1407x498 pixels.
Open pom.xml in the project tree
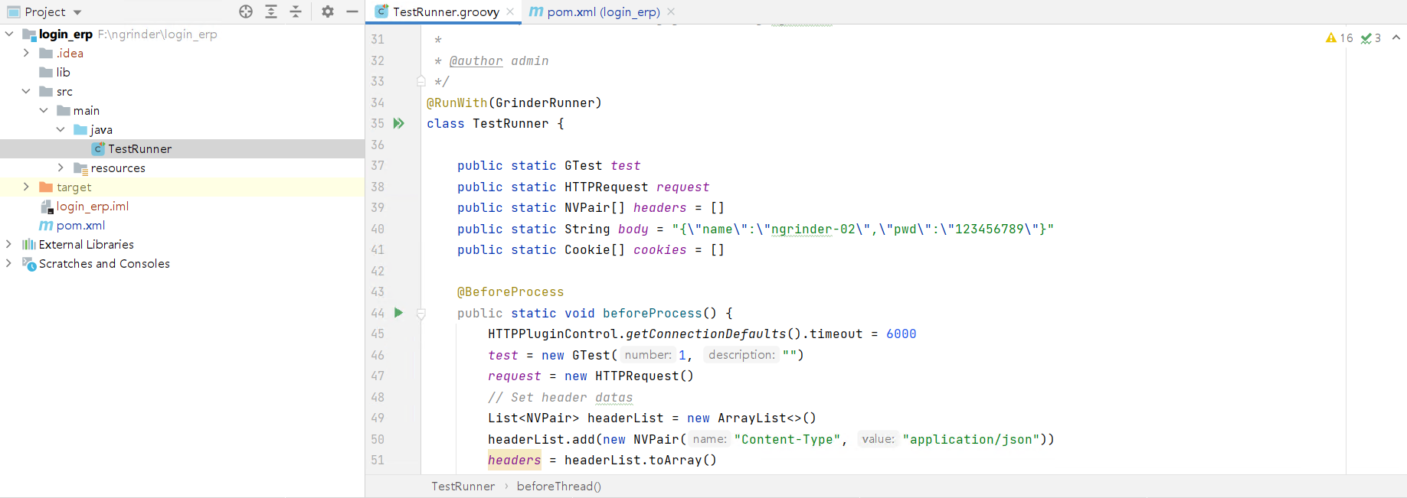click(80, 225)
